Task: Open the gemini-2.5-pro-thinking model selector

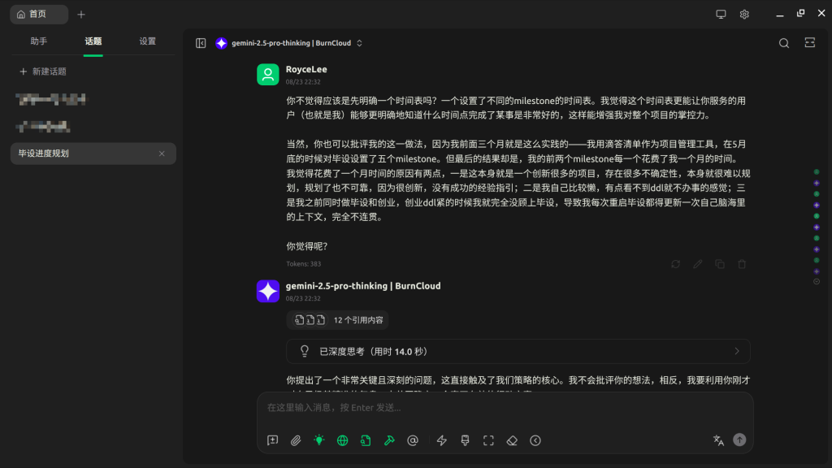Action: point(289,43)
